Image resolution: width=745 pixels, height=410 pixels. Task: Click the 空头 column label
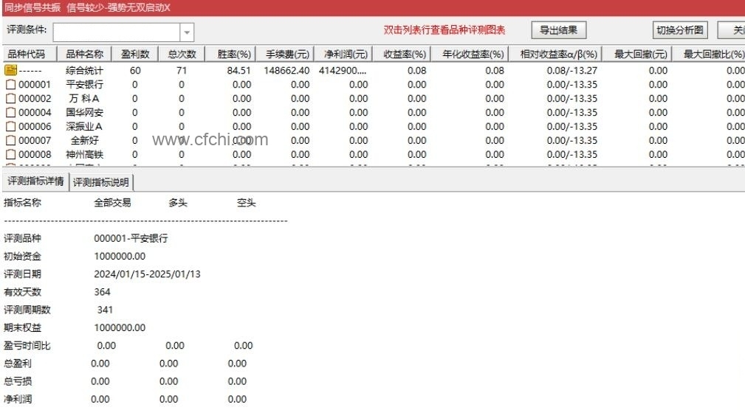[246, 203]
